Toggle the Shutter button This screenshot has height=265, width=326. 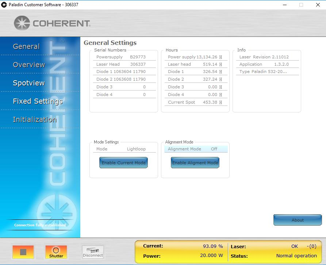tap(56, 252)
